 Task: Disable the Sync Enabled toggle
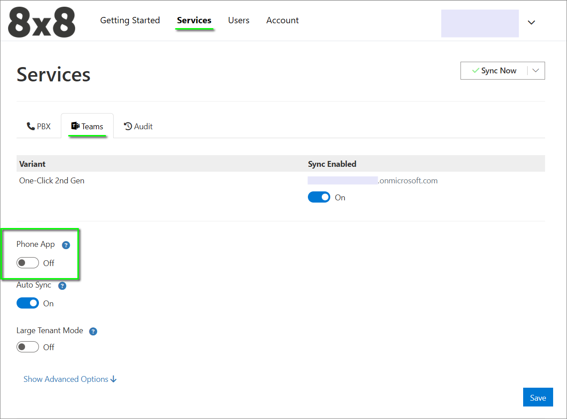[x=319, y=197]
